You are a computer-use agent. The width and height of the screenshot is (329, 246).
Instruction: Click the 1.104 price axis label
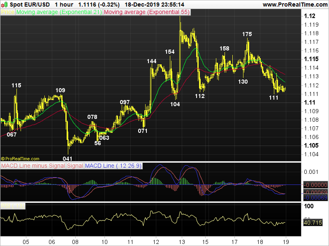311,154
